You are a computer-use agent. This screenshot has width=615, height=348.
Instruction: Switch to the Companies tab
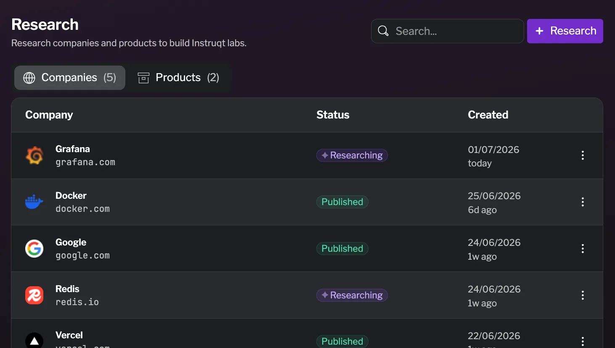(x=70, y=78)
